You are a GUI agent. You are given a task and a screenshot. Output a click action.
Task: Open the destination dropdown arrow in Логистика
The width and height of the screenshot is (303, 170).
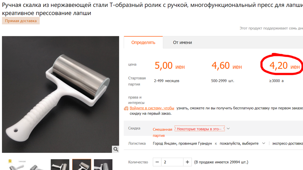pos(264,143)
